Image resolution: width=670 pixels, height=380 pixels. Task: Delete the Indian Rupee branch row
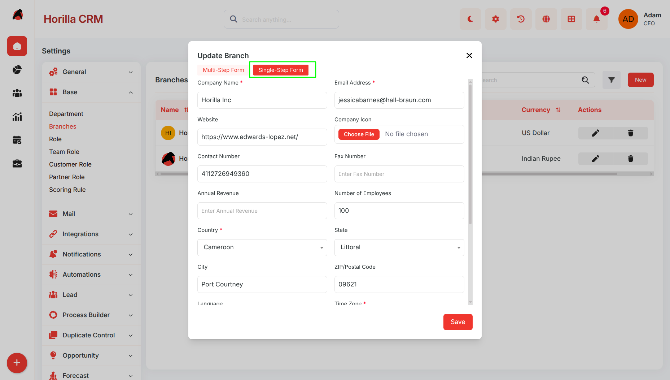coord(630,159)
